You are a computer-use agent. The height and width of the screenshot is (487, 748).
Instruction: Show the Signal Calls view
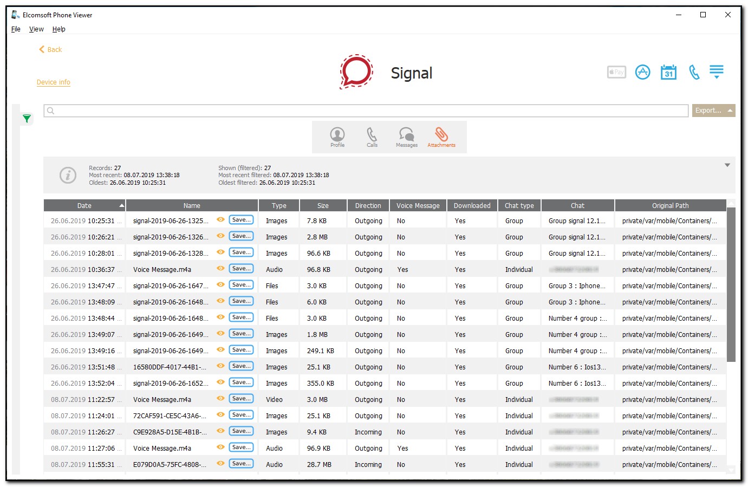pyautogui.click(x=372, y=137)
